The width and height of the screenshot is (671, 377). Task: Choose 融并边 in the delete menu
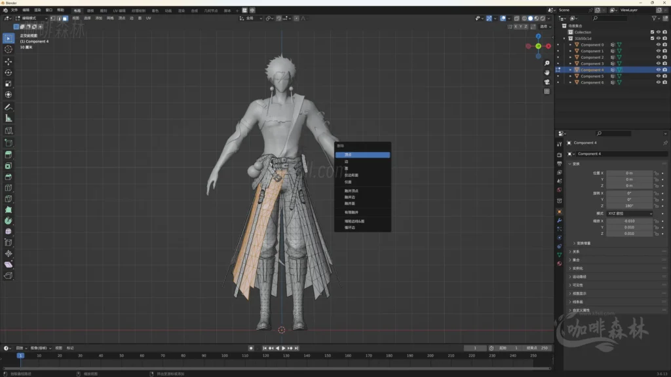point(350,197)
